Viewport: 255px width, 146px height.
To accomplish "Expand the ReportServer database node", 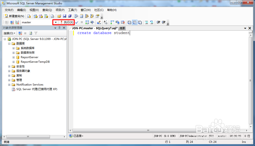I will point(14,57).
